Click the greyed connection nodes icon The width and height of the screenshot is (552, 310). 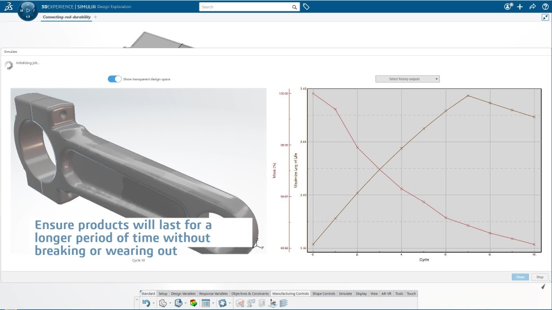point(251,303)
